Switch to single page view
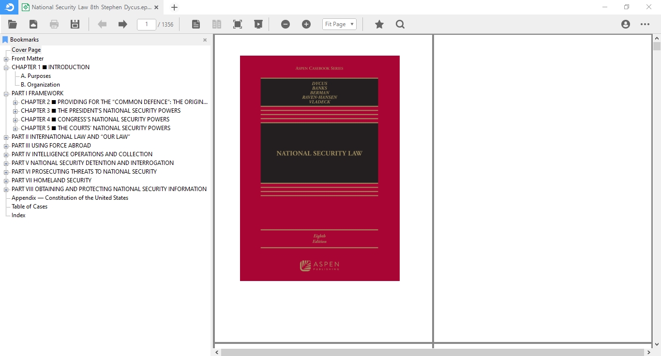 (x=196, y=24)
